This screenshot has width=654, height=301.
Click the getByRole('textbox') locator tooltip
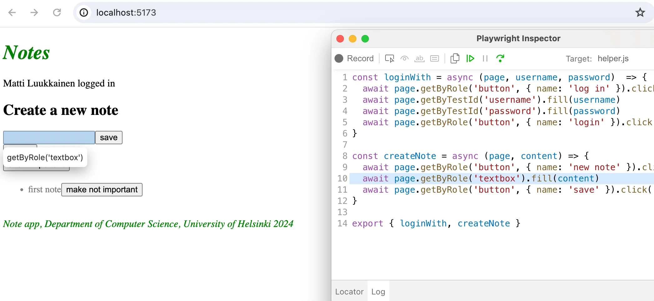[45, 157]
